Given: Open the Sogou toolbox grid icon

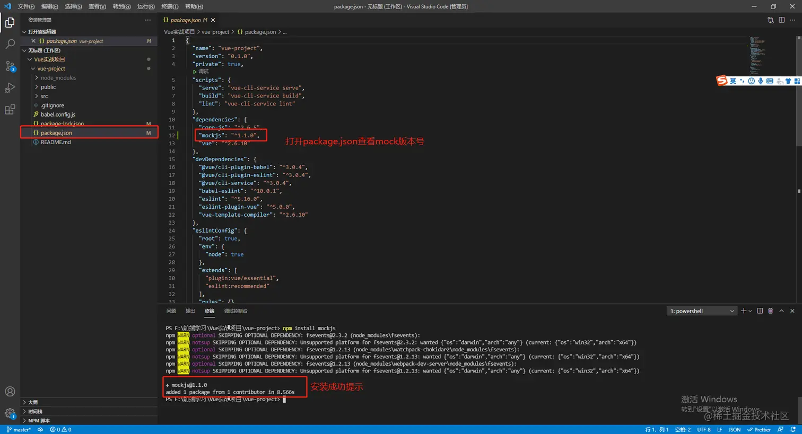Looking at the screenshot, I should pyautogui.click(x=797, y=81).
